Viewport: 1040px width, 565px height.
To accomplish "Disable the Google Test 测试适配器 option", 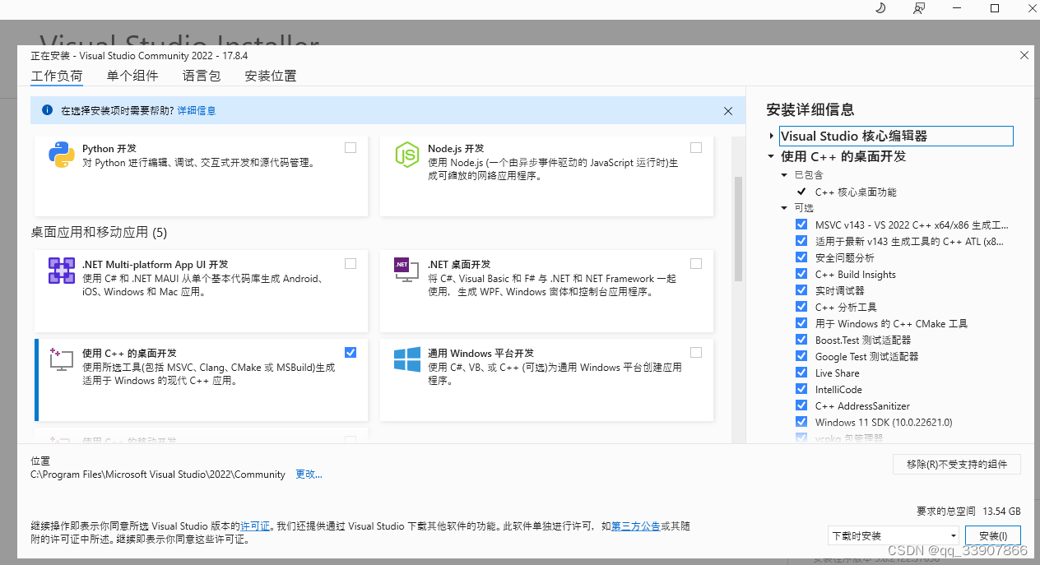I will (x=801, y=356).
